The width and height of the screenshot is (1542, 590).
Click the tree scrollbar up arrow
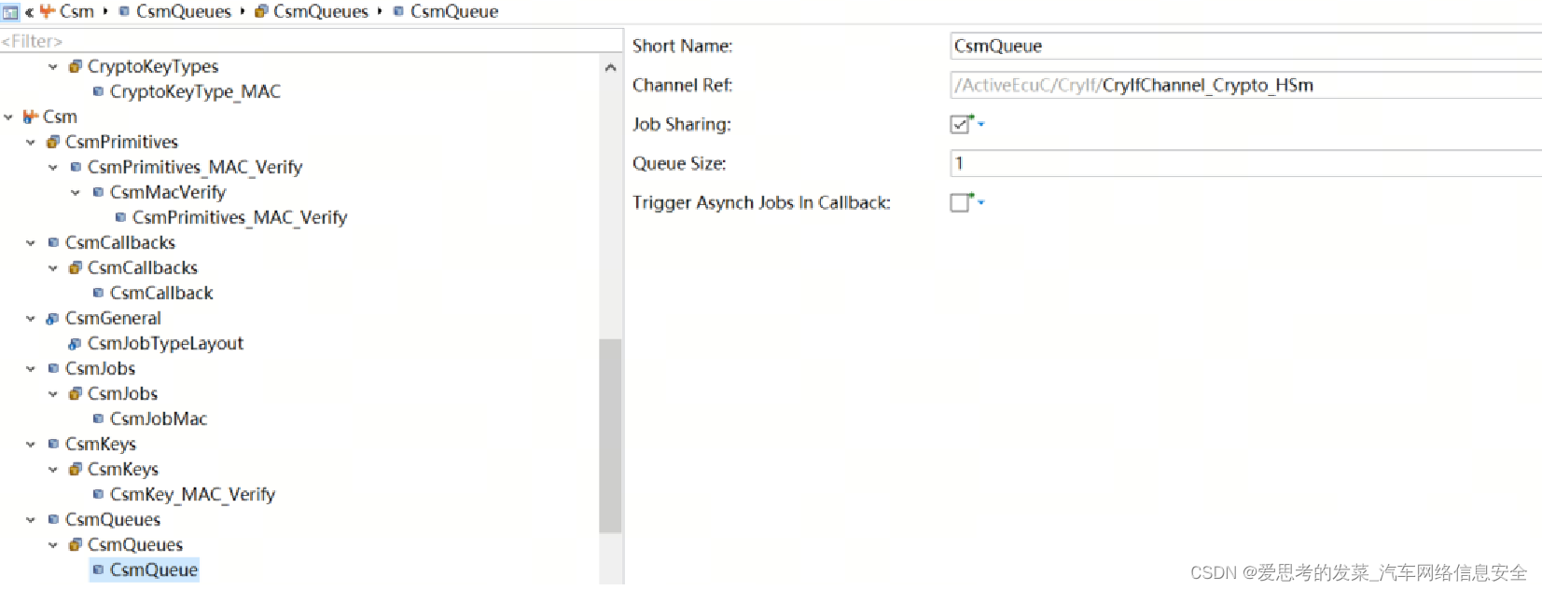(610, 67)
